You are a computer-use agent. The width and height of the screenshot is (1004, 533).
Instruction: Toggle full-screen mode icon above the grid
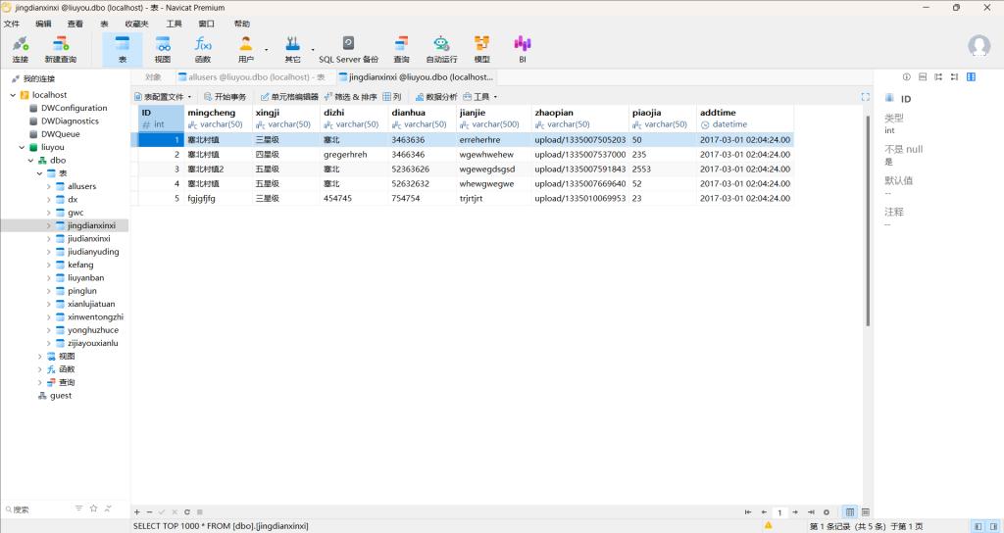coord(865,97)
